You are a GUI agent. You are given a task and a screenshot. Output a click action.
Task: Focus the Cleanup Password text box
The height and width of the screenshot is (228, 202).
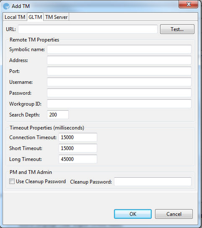click(x=153, y=181)
